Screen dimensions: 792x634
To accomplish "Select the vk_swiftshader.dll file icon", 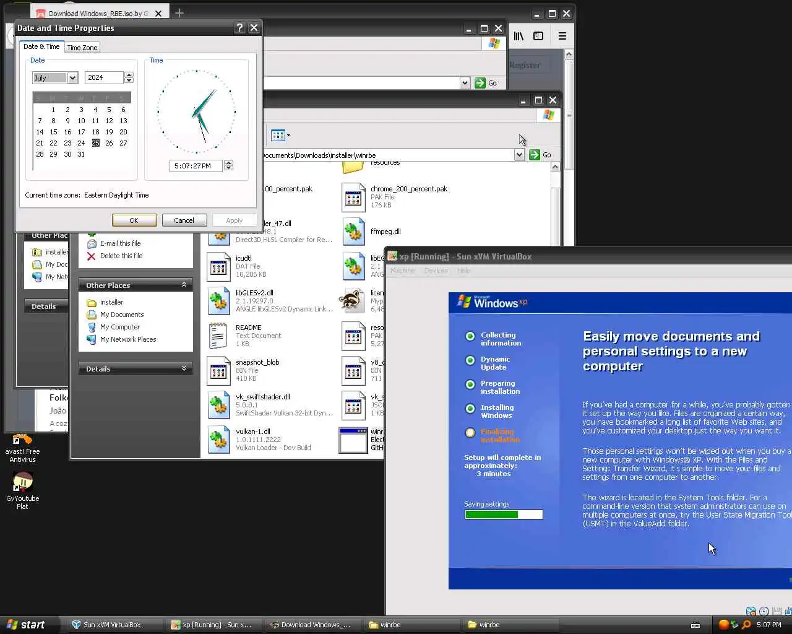I will point(218,406).
